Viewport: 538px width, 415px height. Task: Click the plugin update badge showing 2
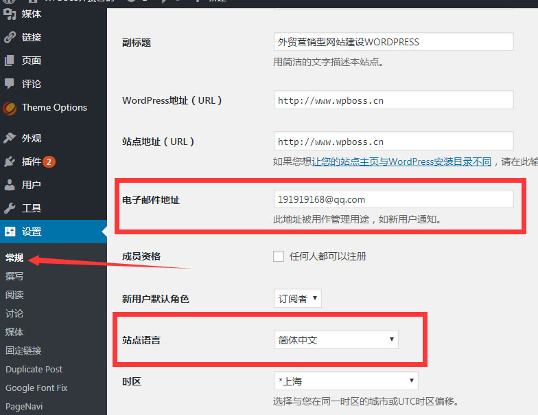49,161
